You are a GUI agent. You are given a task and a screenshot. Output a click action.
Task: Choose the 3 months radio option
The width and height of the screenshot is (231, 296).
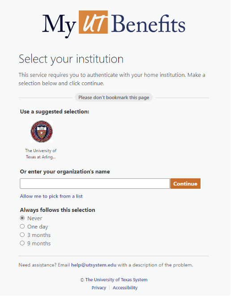tap(22, 235)
